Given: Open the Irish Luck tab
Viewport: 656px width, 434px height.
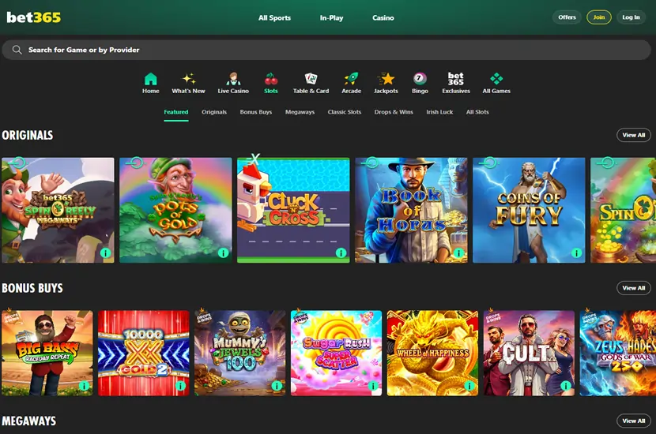Looking at the screenshot, I should (439, 112).
